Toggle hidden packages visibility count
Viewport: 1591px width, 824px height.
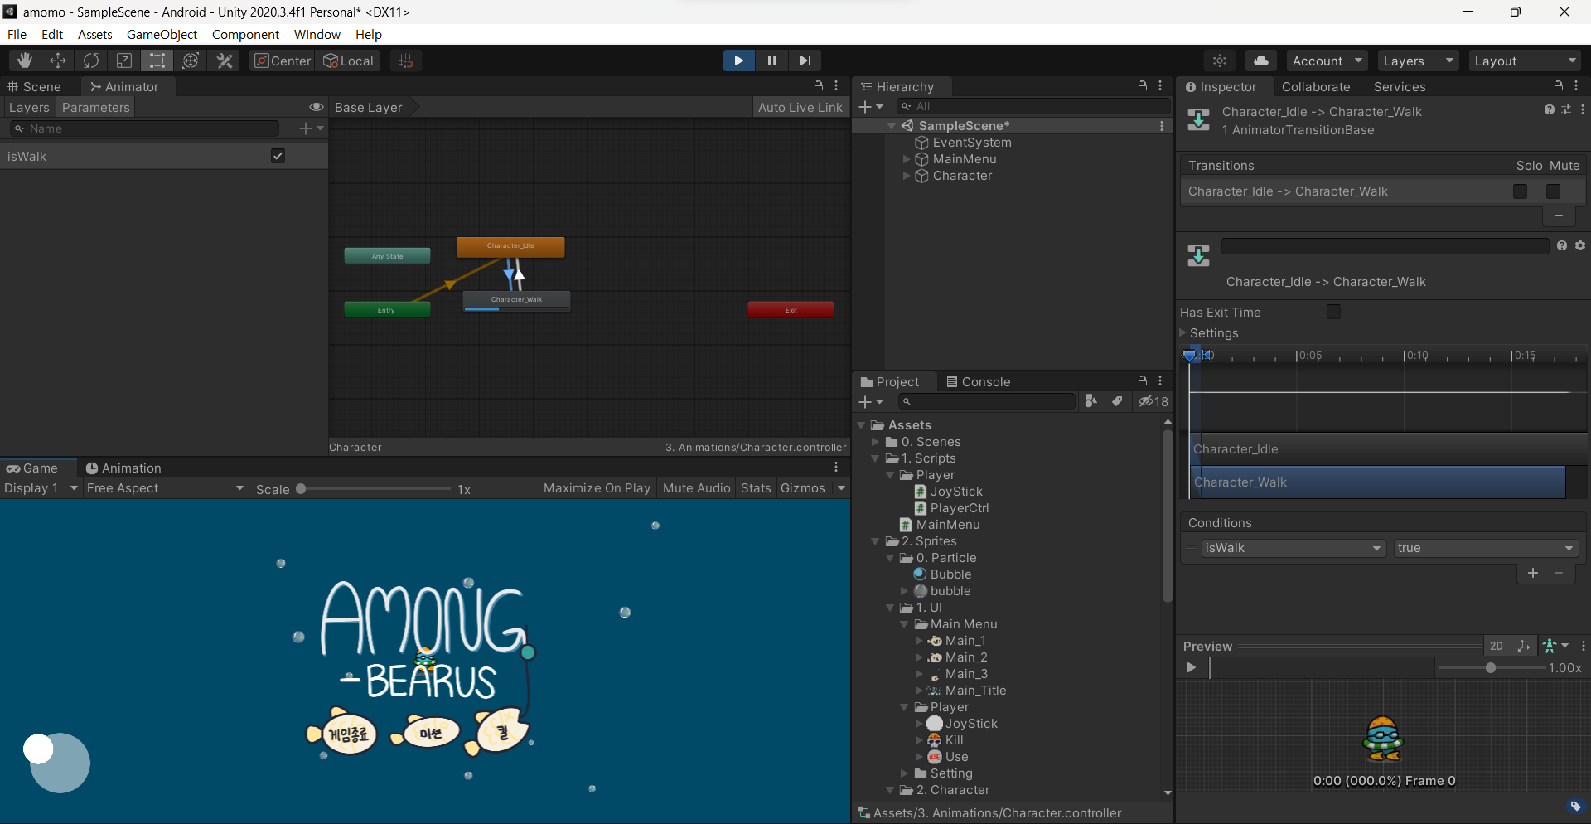[x=1153, y=401]
